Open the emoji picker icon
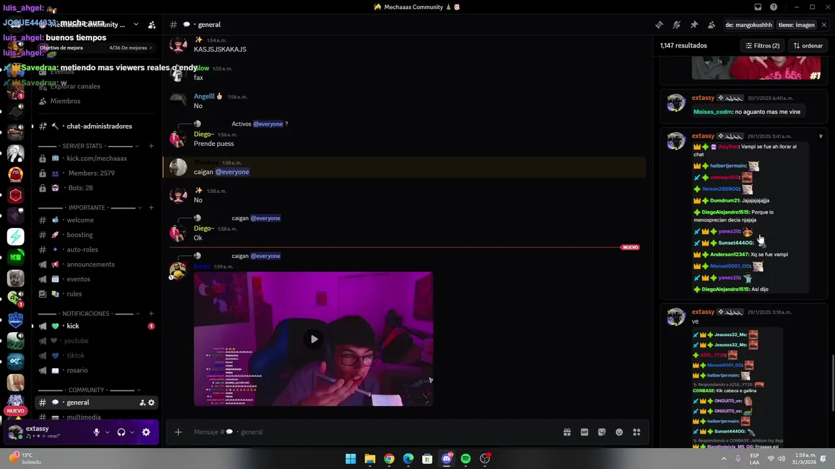The image size is (835, 469). point(619,432)
